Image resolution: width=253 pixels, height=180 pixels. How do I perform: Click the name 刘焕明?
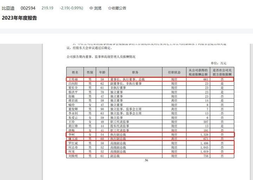(73, 156)
